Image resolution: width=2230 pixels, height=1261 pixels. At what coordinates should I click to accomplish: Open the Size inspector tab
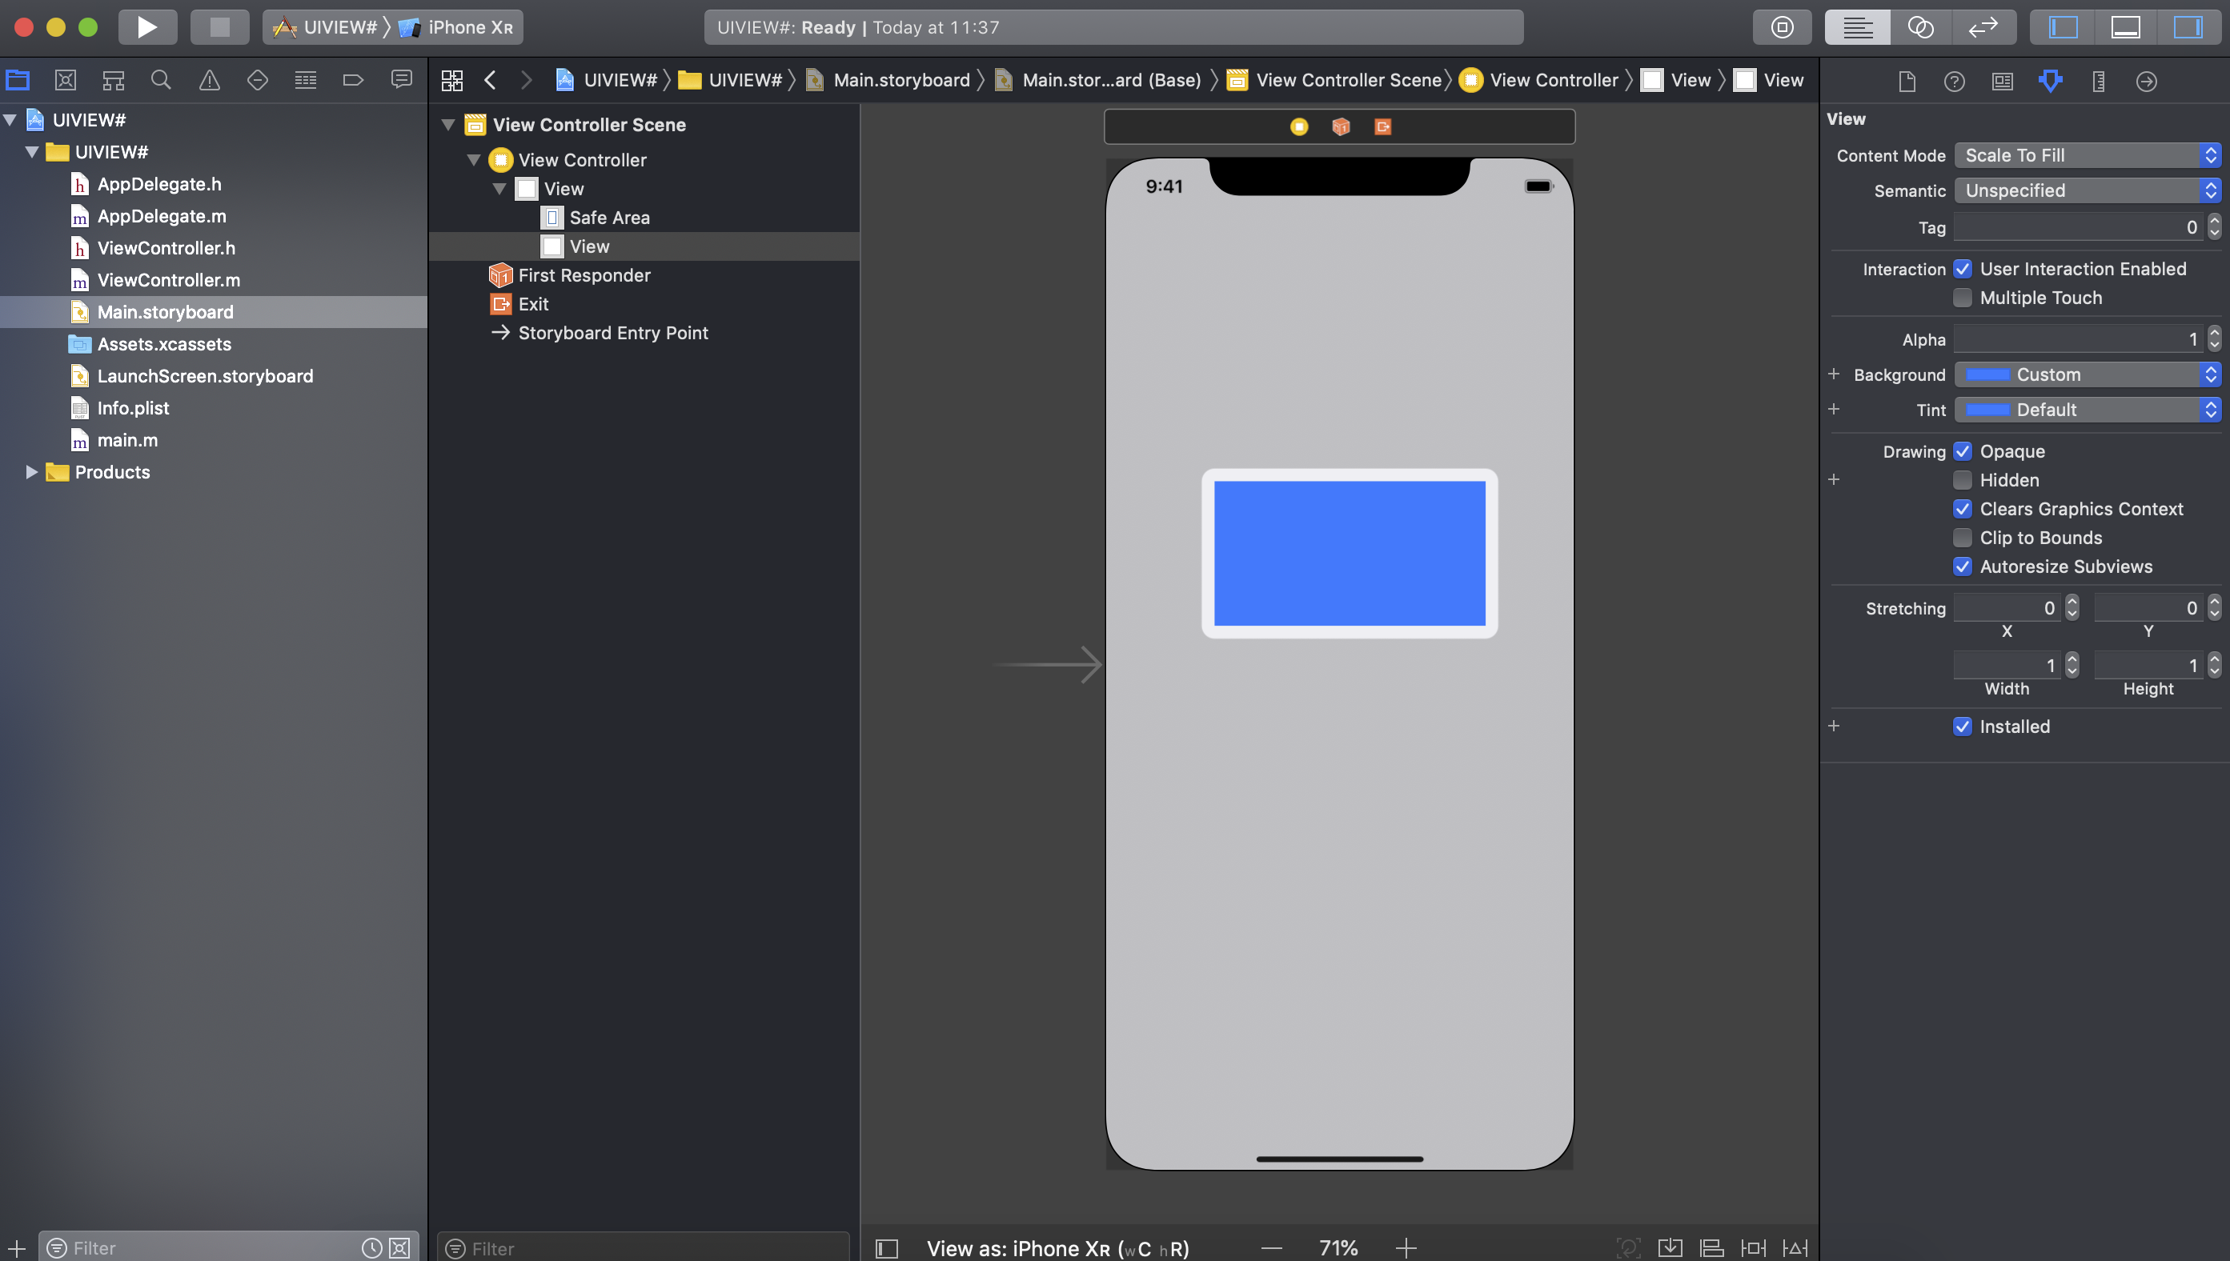pos(2098,82)
